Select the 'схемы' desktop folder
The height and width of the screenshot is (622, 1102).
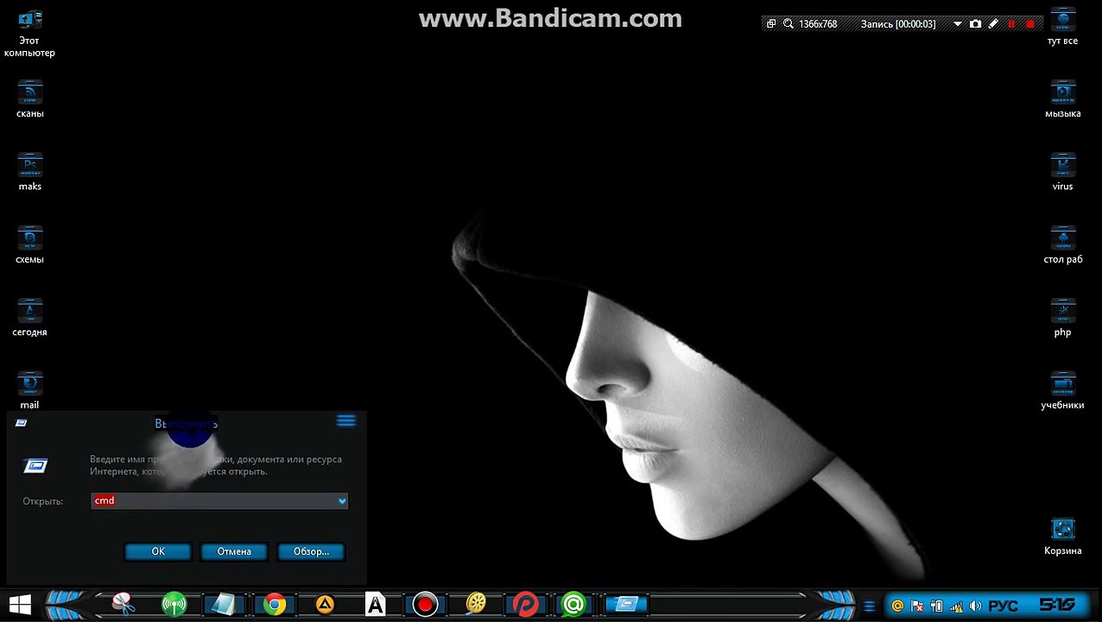coord(29,244)
